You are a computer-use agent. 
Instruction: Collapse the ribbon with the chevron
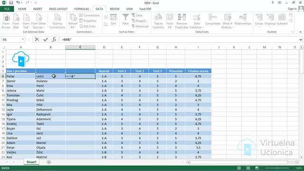tap(301, 32)
